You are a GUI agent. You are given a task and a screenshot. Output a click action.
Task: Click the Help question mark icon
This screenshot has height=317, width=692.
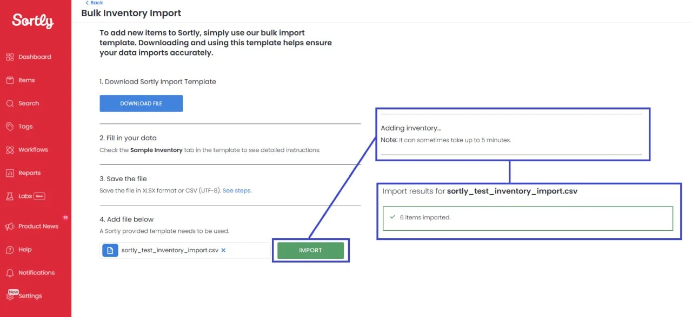pyautogui.click(x=10, y=250)
